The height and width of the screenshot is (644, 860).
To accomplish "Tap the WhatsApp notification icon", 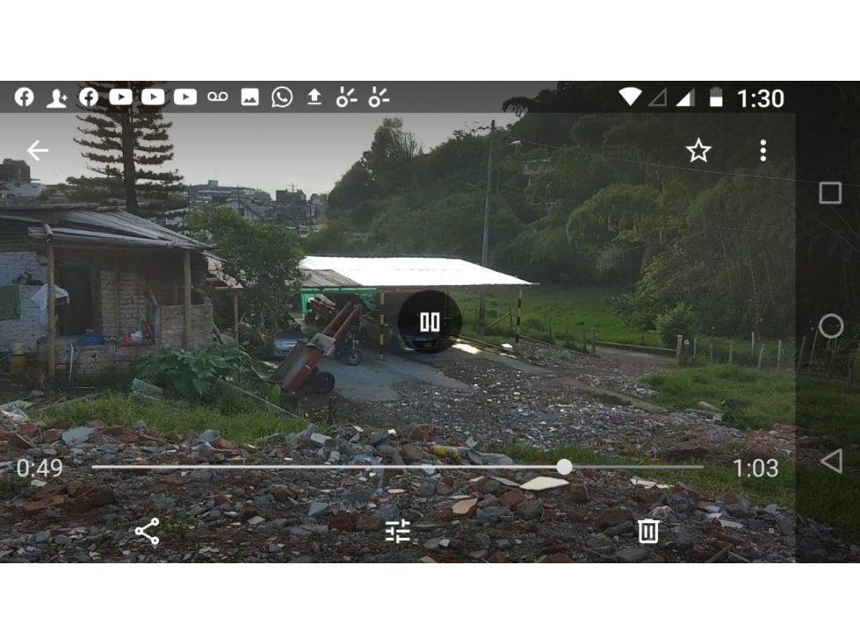I will [x=282, y=97].
